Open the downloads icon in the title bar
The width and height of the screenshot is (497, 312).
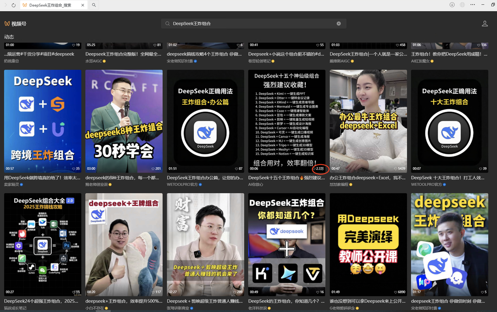tap(452, 5)
